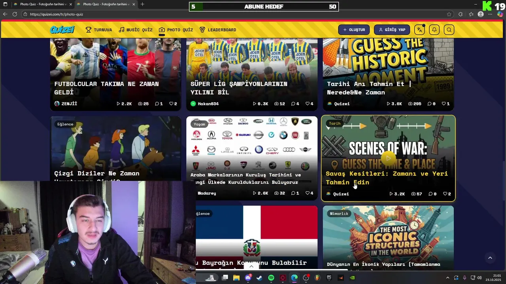Click the Mimarlık category tag
The height and width of the screenshot is (284, 506).
coord(339,213)
